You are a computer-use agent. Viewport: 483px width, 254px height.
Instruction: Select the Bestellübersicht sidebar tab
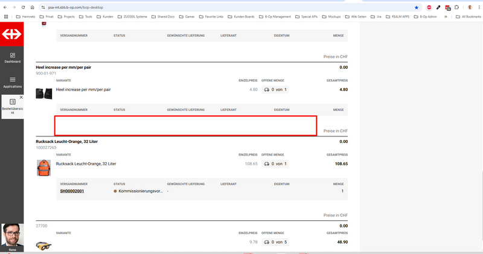click(x=12, y=106)
